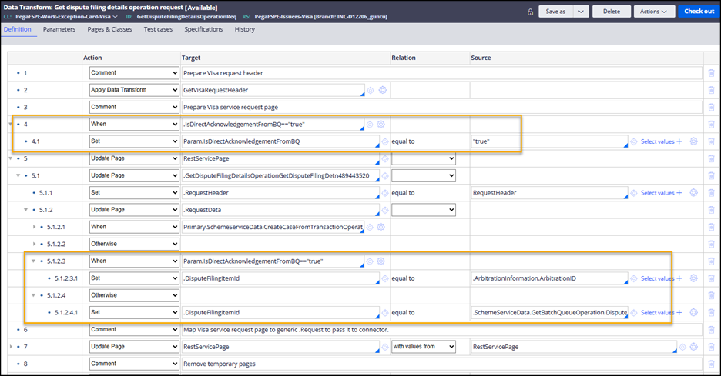
Task: Click the Check out button
Action: (699, 12)
